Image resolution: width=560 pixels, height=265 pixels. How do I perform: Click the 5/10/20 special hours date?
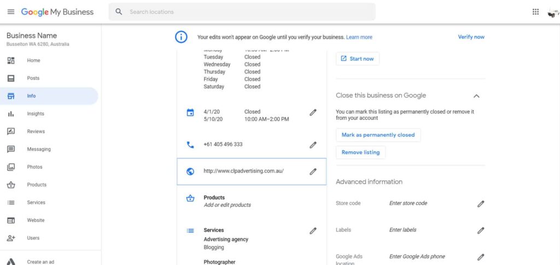click(x=213, y=119)
